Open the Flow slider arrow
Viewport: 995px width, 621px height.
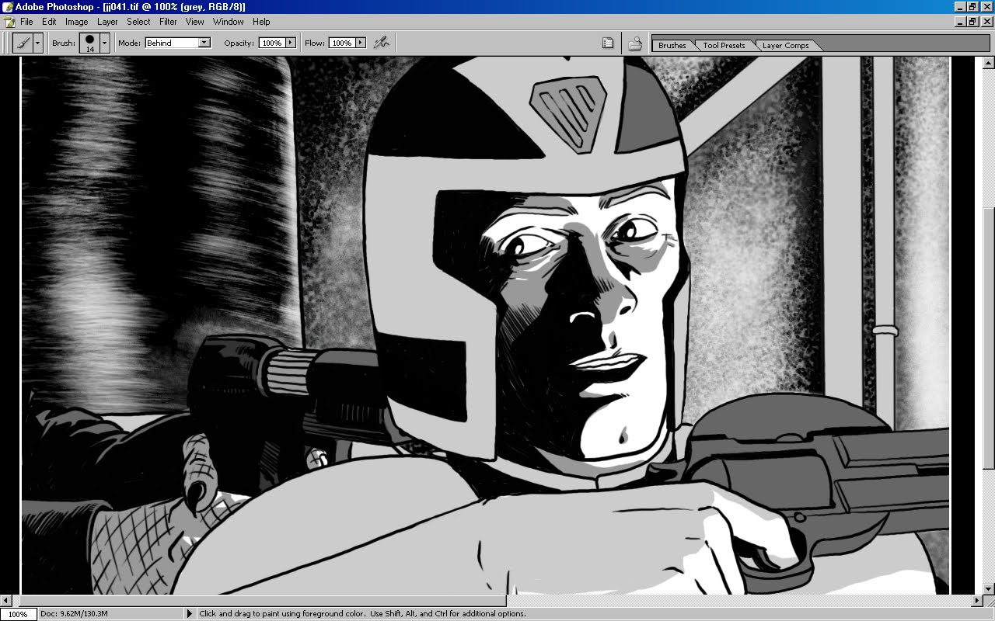pyautogui.click(x=361, y=43)
